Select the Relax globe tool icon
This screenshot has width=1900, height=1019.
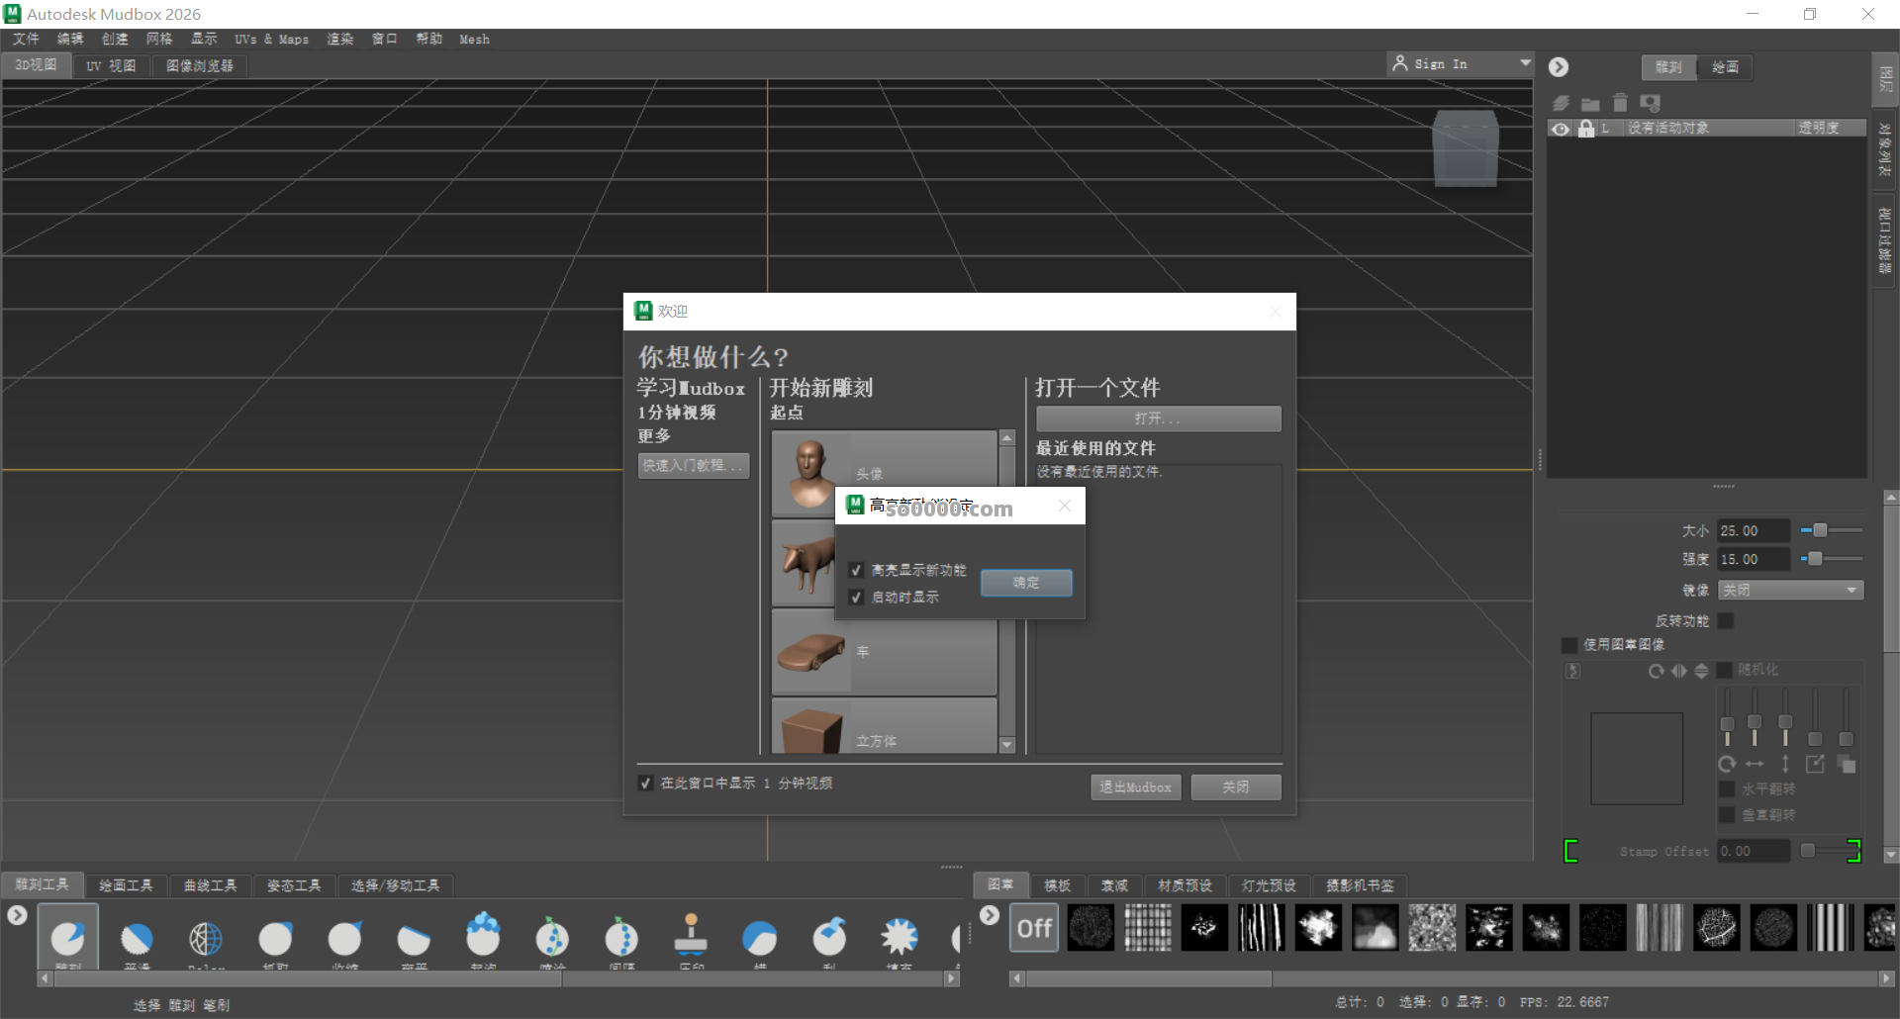tap(206, 937)
